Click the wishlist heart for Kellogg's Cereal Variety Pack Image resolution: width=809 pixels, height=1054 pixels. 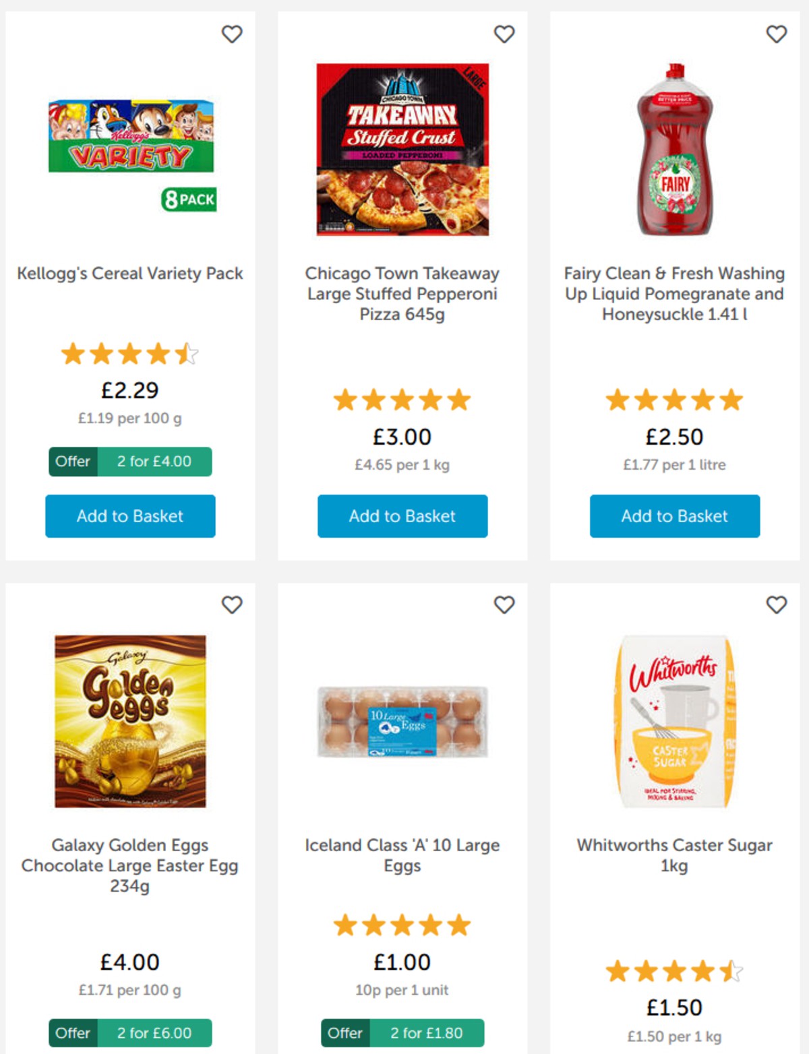tap(233, 35)
